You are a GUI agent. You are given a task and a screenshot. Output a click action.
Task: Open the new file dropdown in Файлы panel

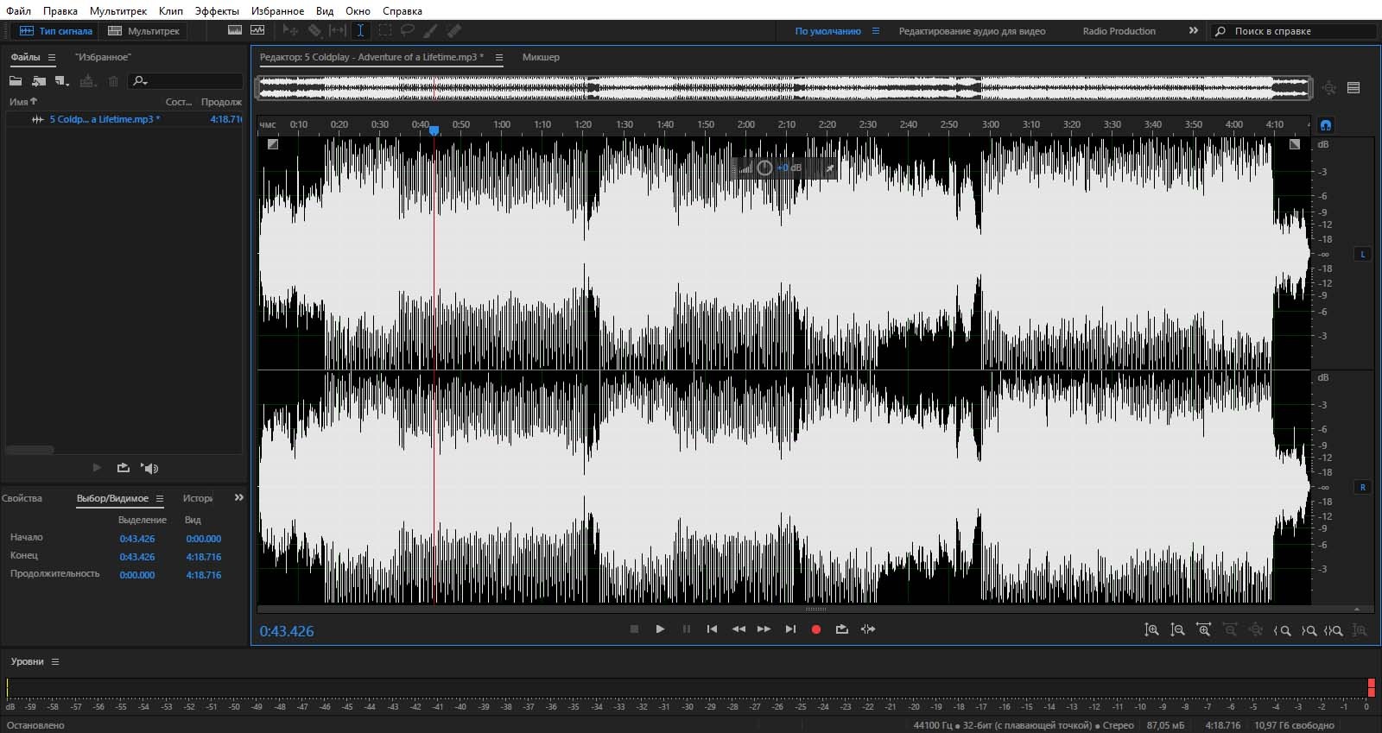(62, 81)
